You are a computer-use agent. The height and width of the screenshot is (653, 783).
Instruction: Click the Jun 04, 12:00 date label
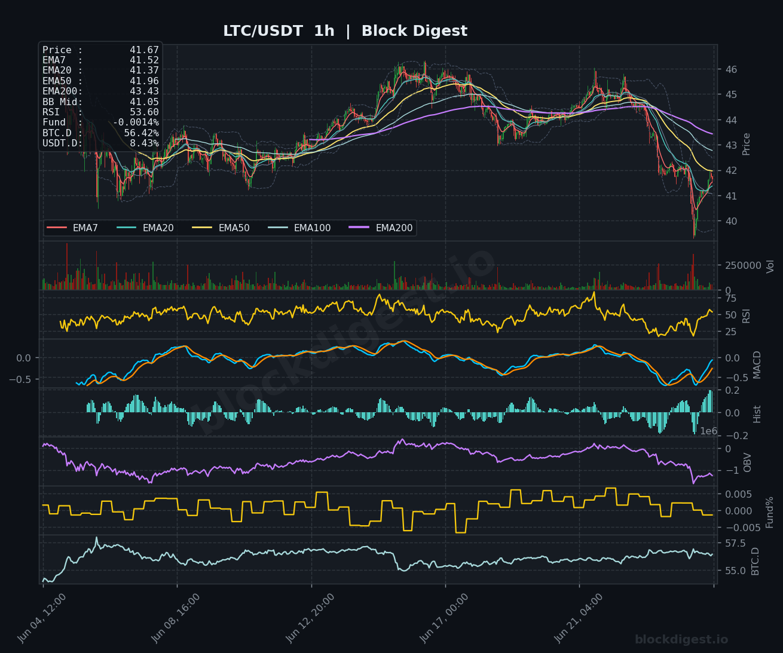coord(42,617)
